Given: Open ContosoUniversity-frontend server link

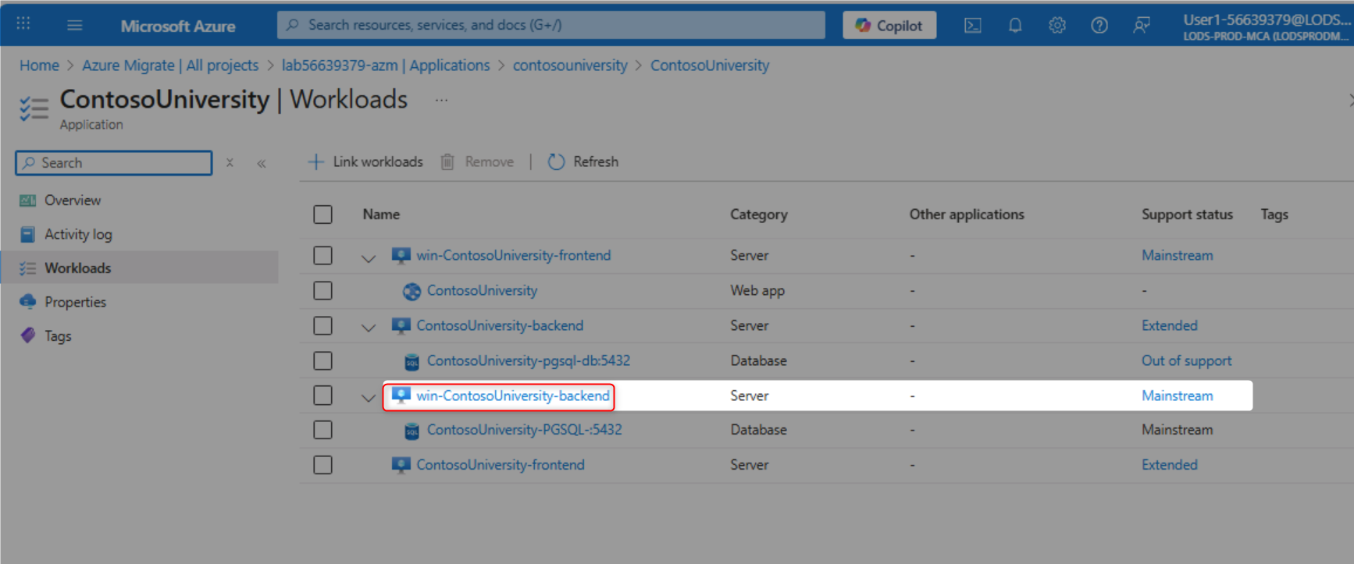Looking at the screenshot, I should click(x=500, y=465).
